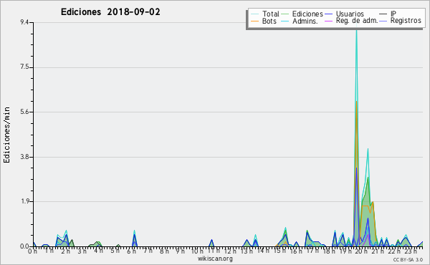Select the 'Reg. de adm.' legend entry
Screen dimensions: 430x265
[352, 21]
